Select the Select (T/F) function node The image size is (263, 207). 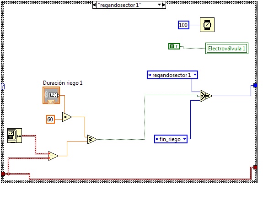tap(206, 96)
